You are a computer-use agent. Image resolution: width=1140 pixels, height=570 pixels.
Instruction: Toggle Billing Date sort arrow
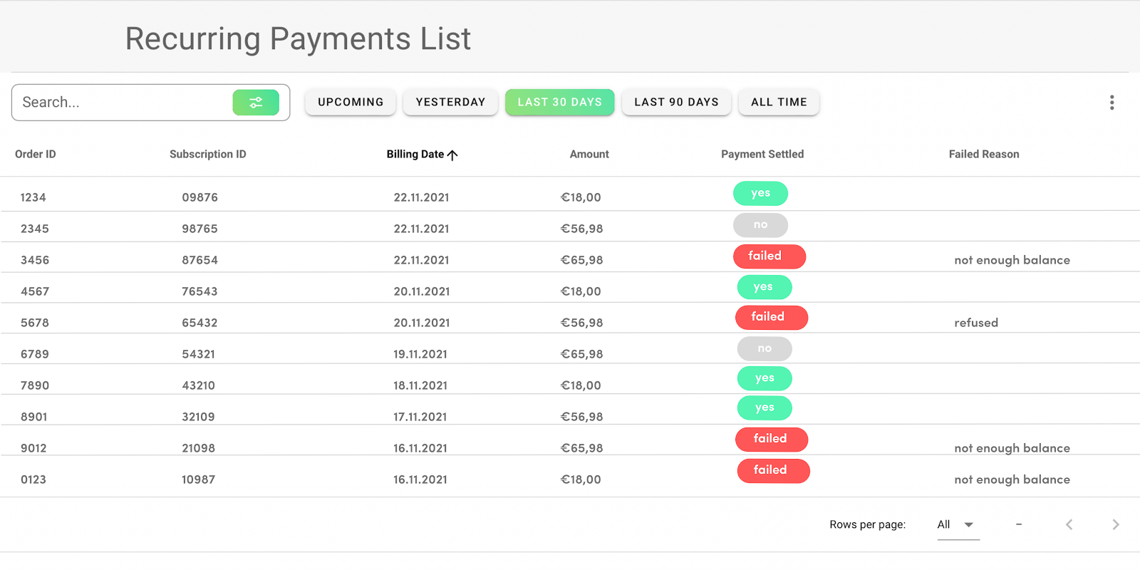point(452,155)
